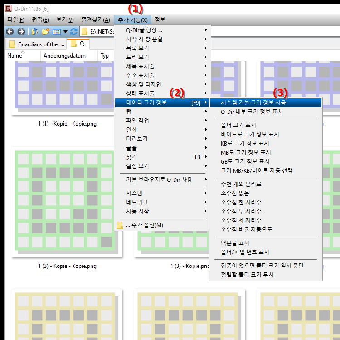
Task: Switch to the Q tab
Action: [78, 44]
